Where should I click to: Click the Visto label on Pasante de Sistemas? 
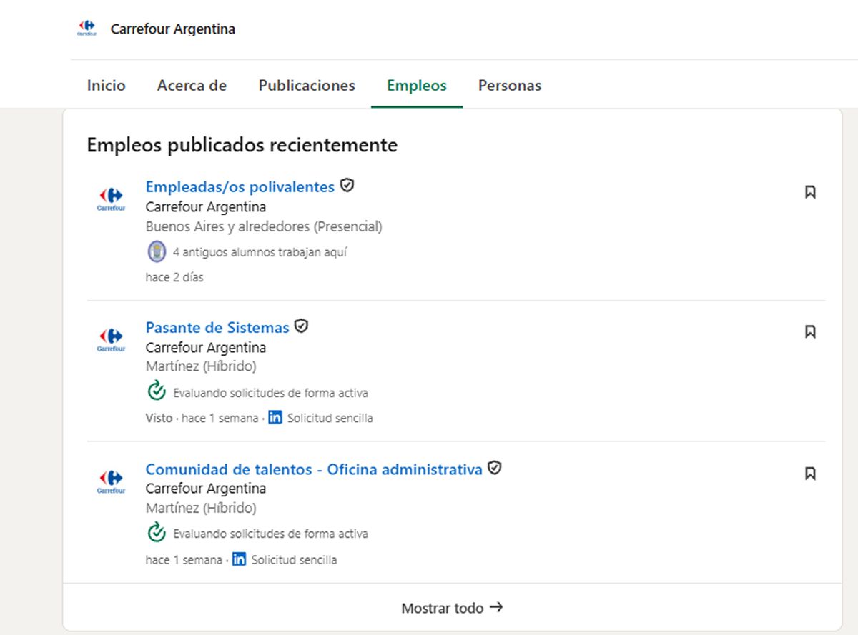159,418
